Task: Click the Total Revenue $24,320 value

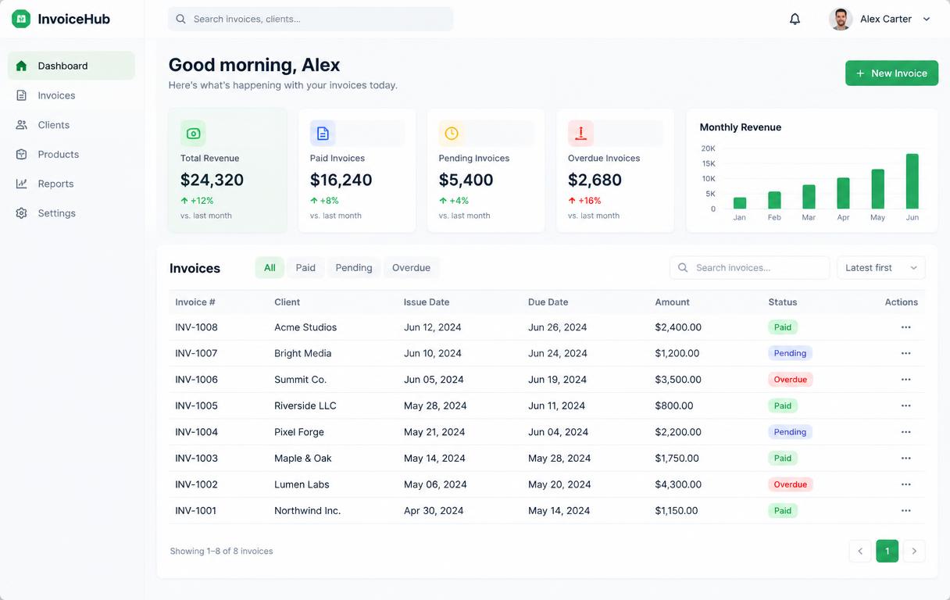Action: click(212, 180)
